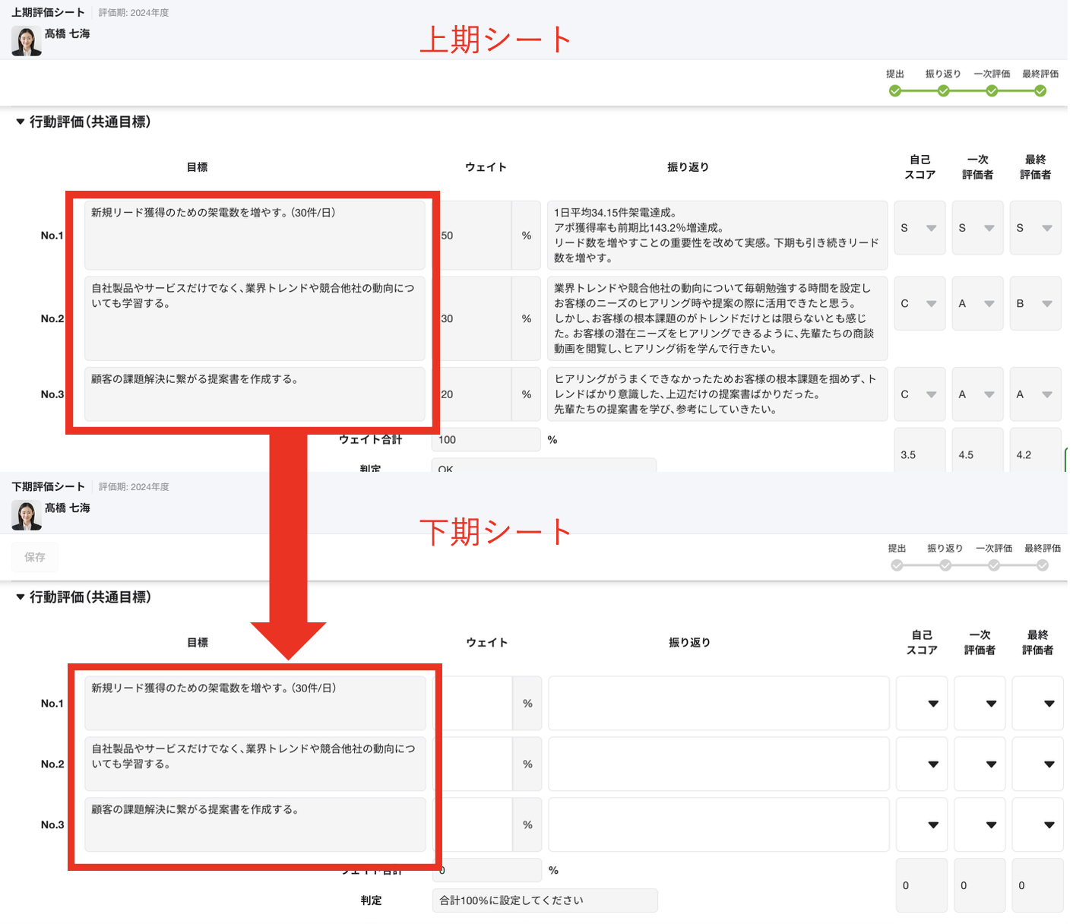Click the 保存 button
The image size is (1073, 924).
click(x=35, y=557)
